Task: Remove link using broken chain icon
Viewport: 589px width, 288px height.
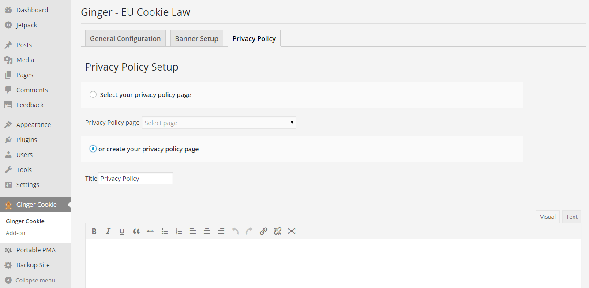Action: pos(278,231)
